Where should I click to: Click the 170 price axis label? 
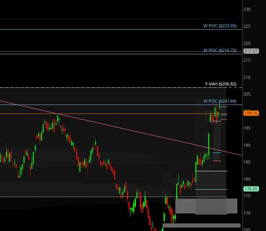(x=247, y=213)
